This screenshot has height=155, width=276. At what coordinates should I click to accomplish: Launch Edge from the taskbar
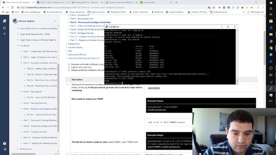click(271, 28)
